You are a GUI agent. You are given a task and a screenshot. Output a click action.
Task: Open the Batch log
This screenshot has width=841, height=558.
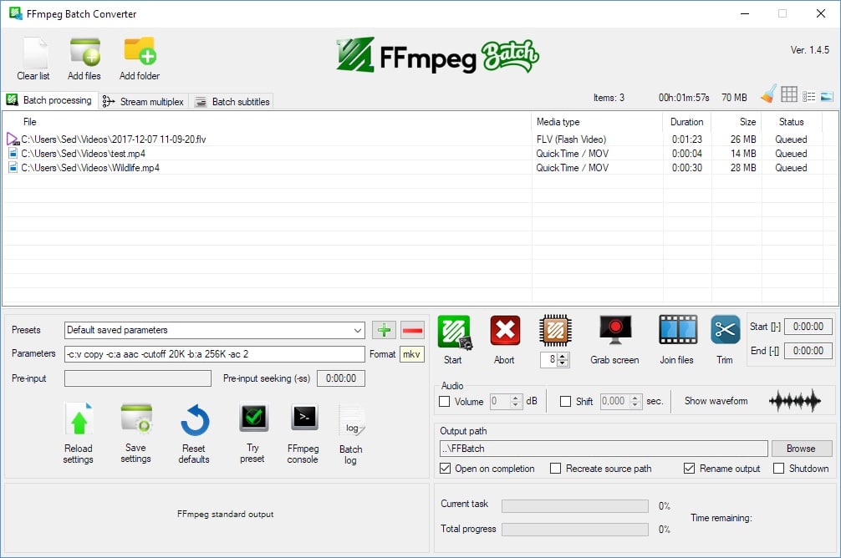point(351,421)
